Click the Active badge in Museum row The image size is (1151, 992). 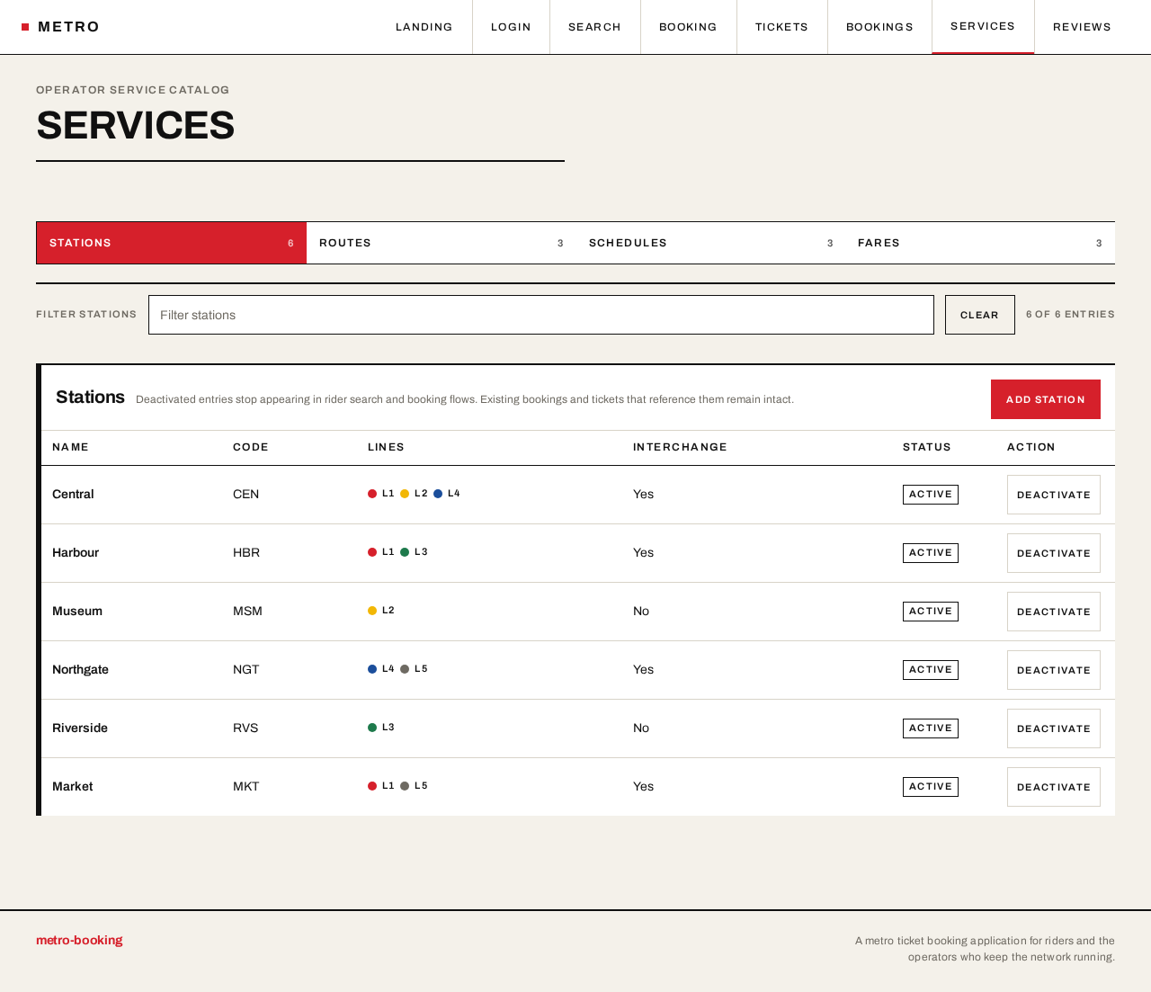point(931,612)
